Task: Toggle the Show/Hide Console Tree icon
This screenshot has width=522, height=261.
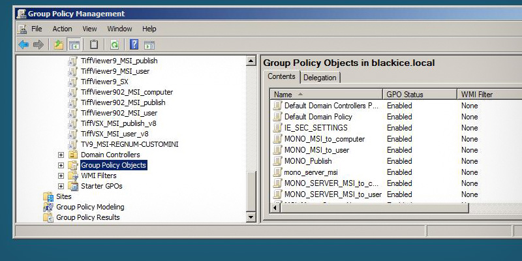Action: click(74, 44)
